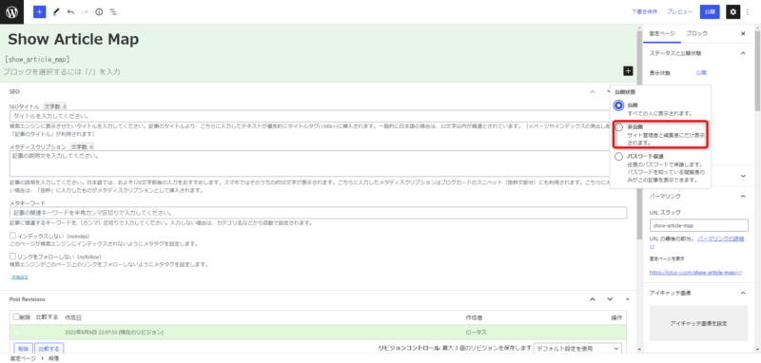The width and height of the screenshot is (761, 363).
Task: Enable the noindex checkbox
Action: click(x=12, y=235)
